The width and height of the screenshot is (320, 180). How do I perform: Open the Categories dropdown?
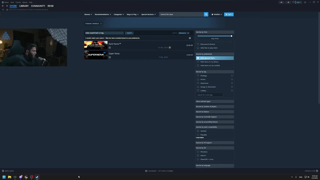click(x=119, y=14)
